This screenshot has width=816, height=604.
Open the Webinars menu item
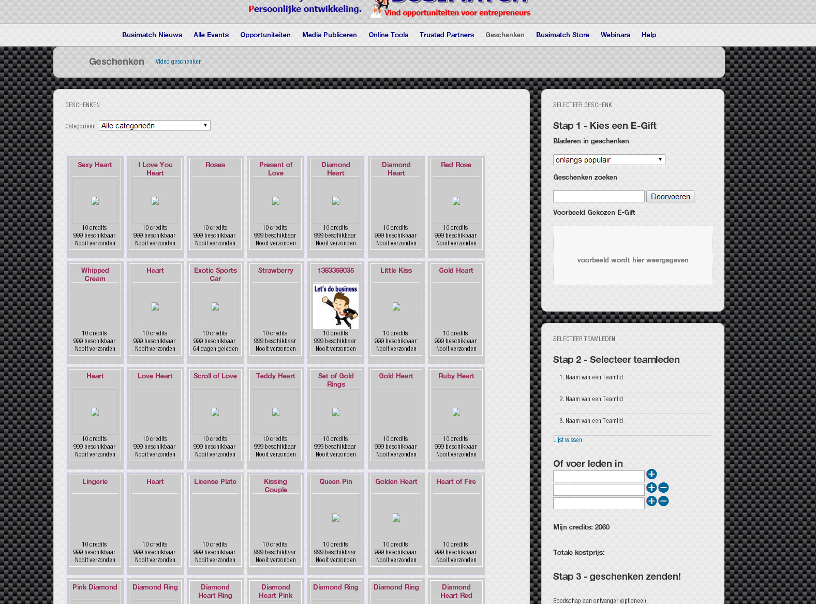(x=615, y=35)
